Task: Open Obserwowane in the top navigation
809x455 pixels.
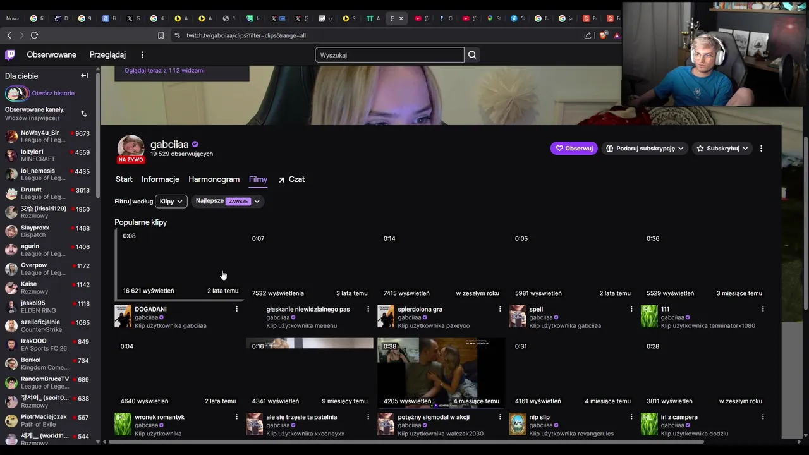Action: [x=52, y=55]
